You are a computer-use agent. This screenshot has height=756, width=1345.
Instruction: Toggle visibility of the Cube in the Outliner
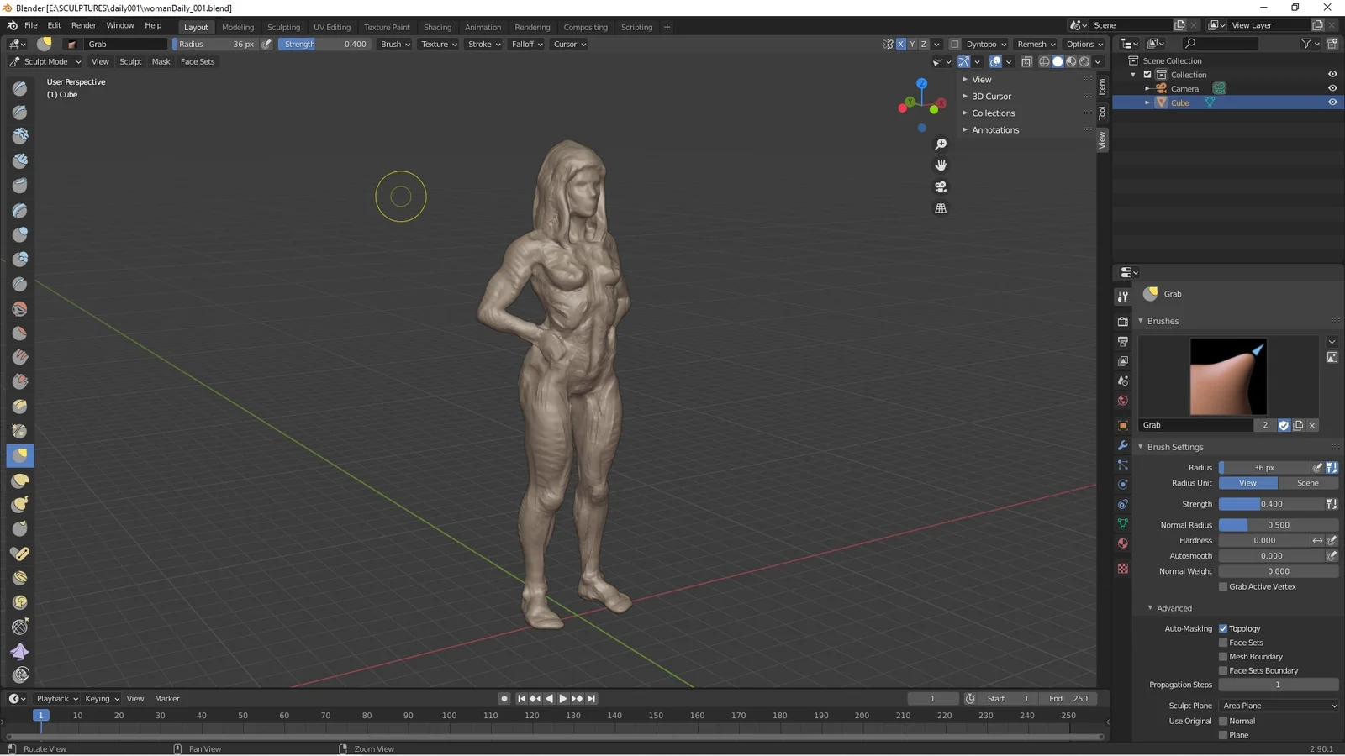1332,102
